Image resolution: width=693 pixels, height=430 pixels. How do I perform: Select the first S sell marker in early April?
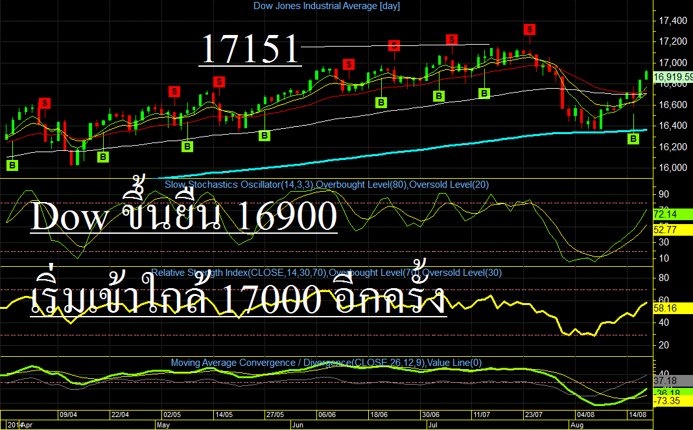tap(45, 104)
